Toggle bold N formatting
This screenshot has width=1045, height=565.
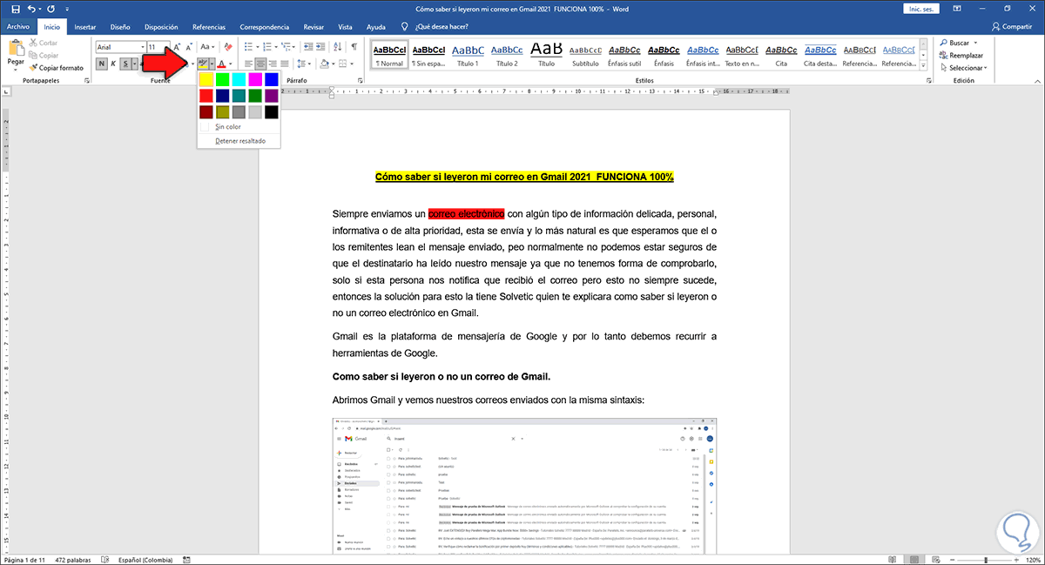point(101,64)
